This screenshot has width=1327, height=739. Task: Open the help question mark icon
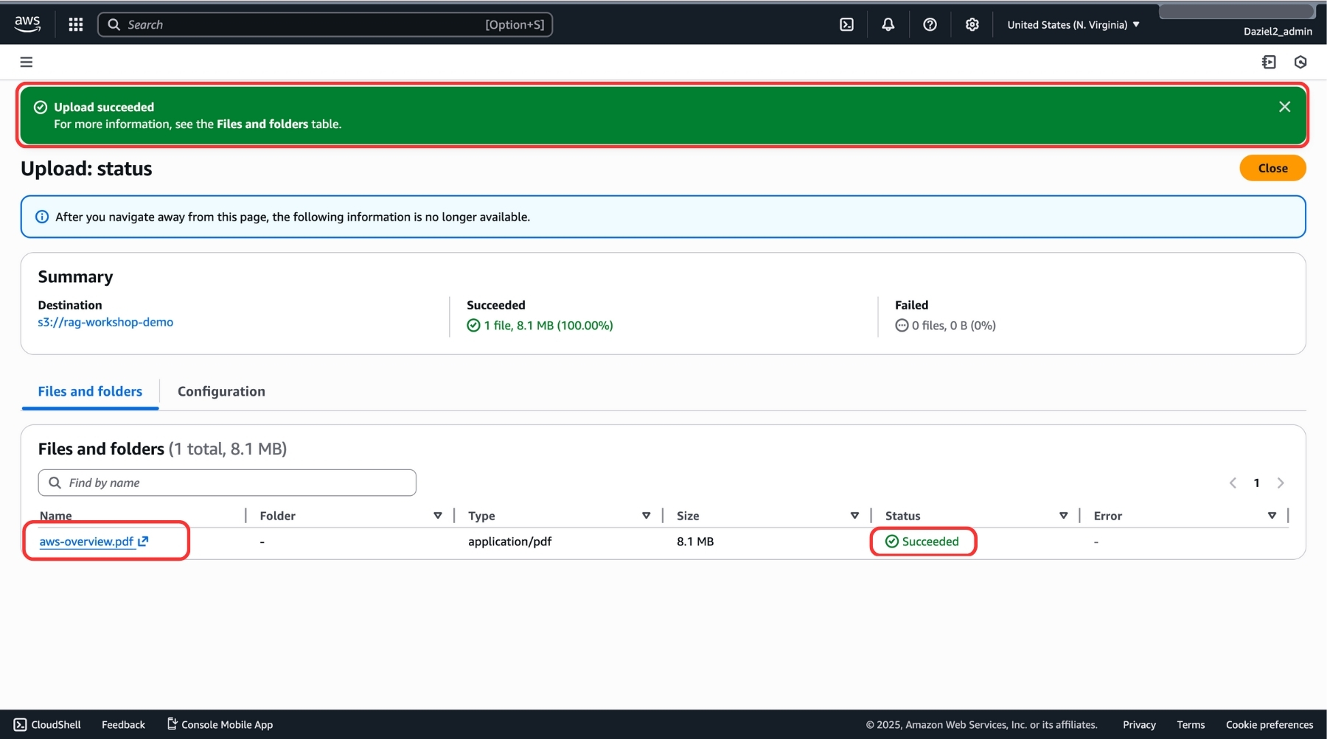point(930,24)
